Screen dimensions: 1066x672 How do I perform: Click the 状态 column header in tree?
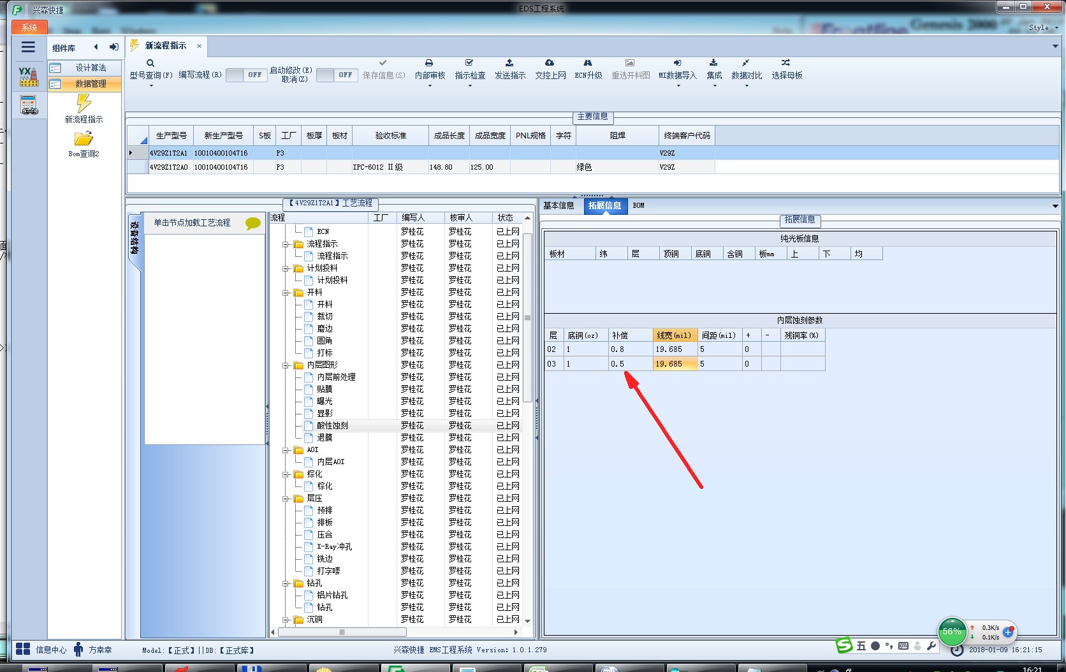pos(507,218)
